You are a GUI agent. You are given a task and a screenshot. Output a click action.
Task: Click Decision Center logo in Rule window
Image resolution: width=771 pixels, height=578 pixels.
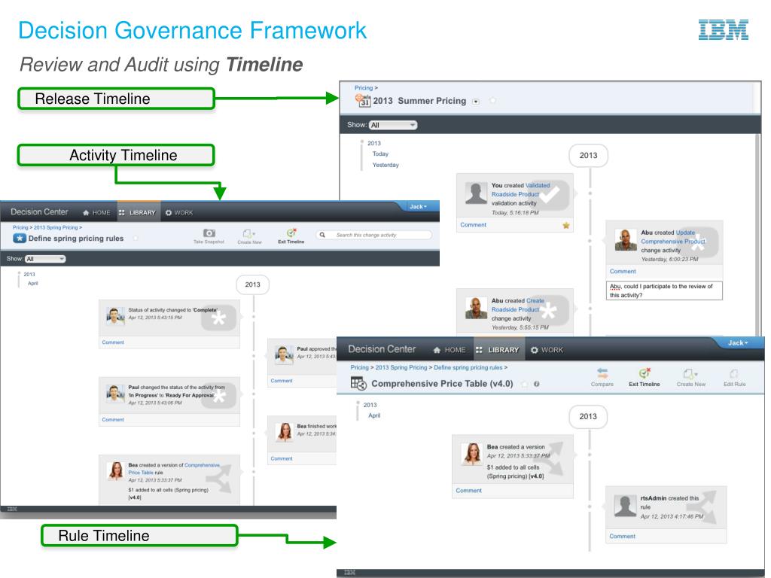[x=382, y=349]
